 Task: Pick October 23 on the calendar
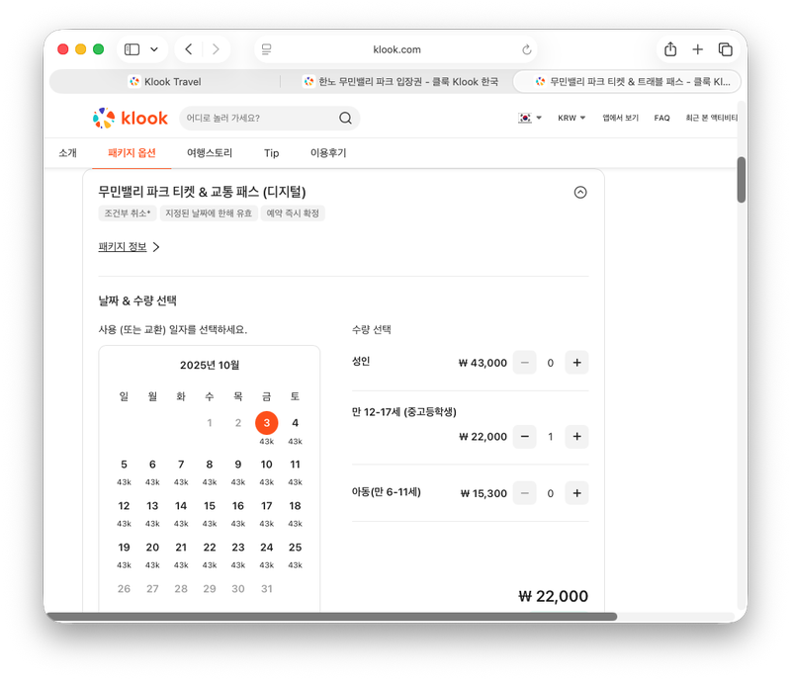click(238, 548)
